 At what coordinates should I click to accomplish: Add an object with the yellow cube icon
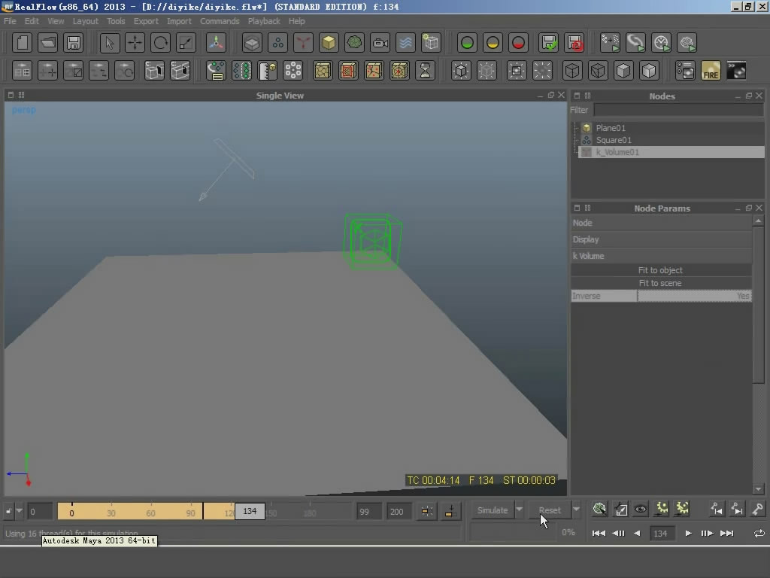click(x=329, y=43)
